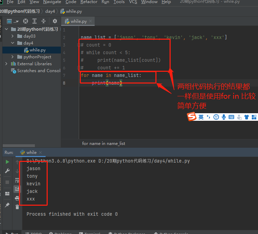Open the Window menu
Screen dimensions: 258x234
coord(149,2)
